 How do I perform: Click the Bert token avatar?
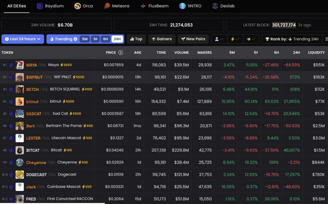tap(20, 126)
